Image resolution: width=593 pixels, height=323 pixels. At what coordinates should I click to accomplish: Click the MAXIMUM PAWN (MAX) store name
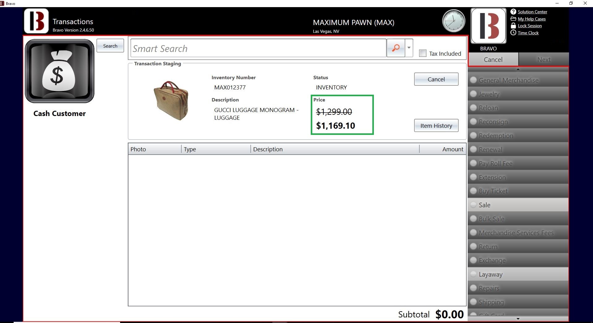tap(353, 23)
